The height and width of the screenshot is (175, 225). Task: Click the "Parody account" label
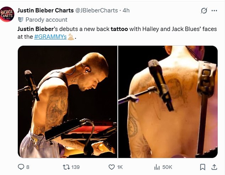(x=46, y=20)
